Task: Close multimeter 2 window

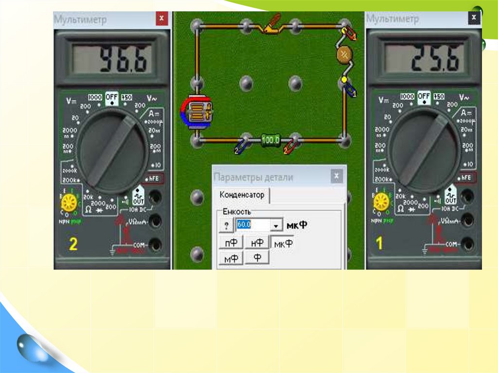Action: [x=161, y=18]
